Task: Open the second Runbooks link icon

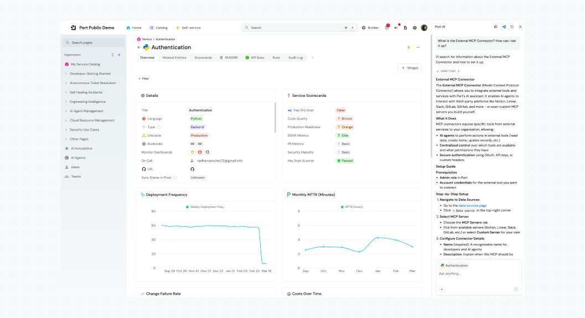Action: (200, 144)
